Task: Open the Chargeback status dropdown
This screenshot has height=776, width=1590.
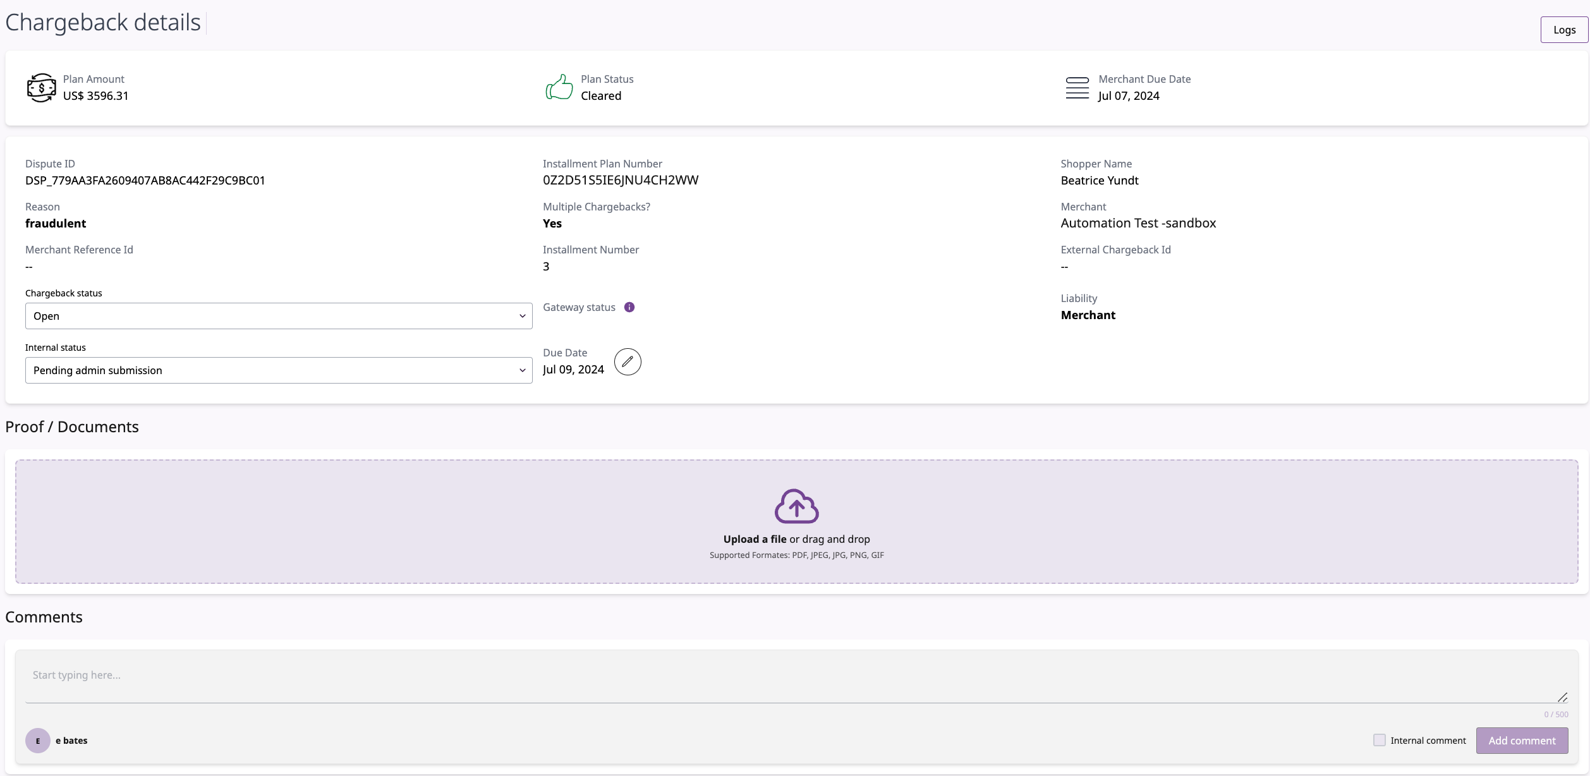Action: pos(279,316)
